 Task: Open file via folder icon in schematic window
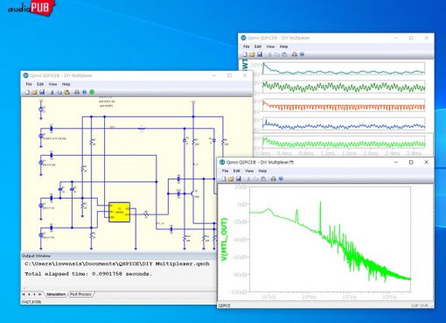tap(34, 92)
